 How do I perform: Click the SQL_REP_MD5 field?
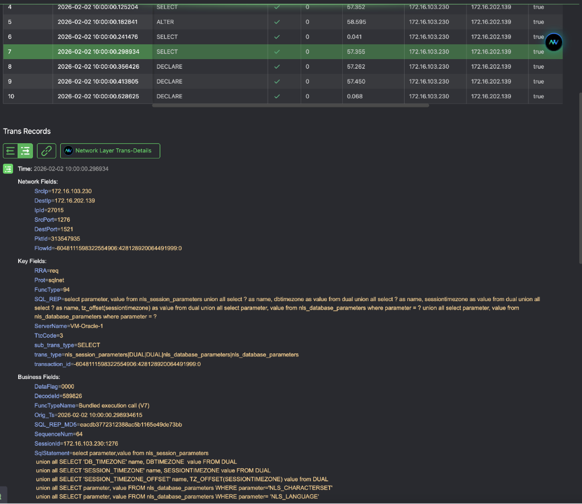(109, 424)
